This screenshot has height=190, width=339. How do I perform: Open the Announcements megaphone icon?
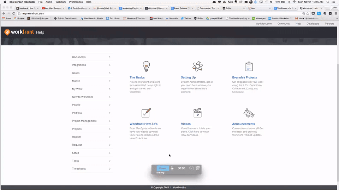click(249, 113)
